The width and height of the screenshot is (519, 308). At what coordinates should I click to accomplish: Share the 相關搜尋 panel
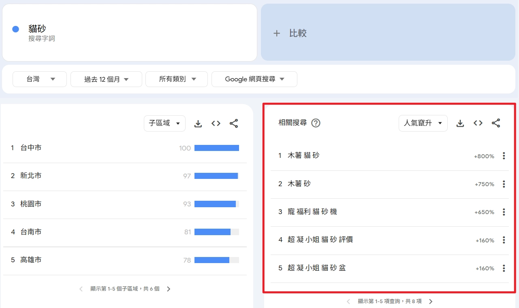click(x=496, y=123)
